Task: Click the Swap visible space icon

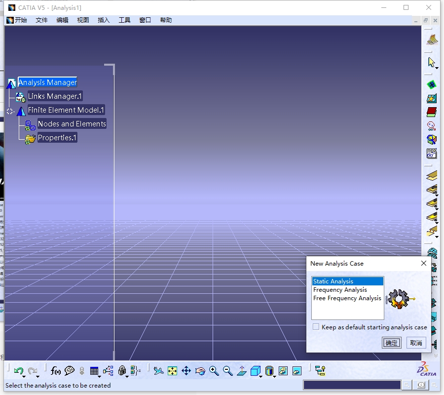Action: [297, 371]
